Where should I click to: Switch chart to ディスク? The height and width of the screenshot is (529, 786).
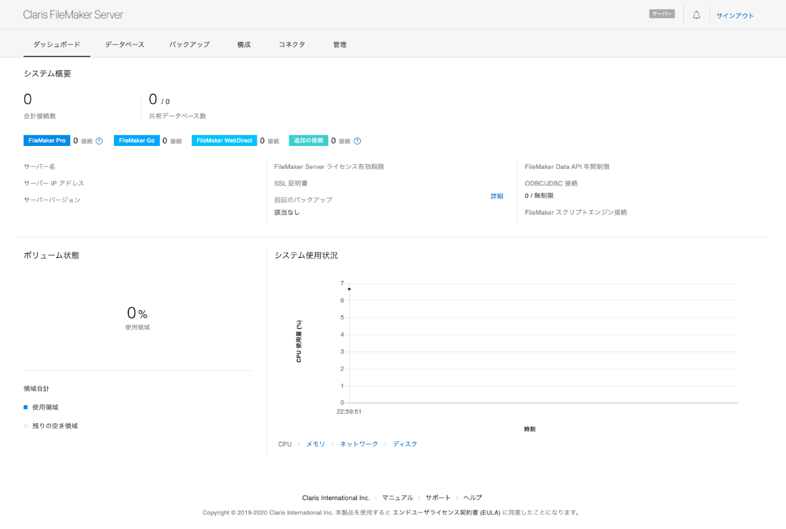point(405,444)
